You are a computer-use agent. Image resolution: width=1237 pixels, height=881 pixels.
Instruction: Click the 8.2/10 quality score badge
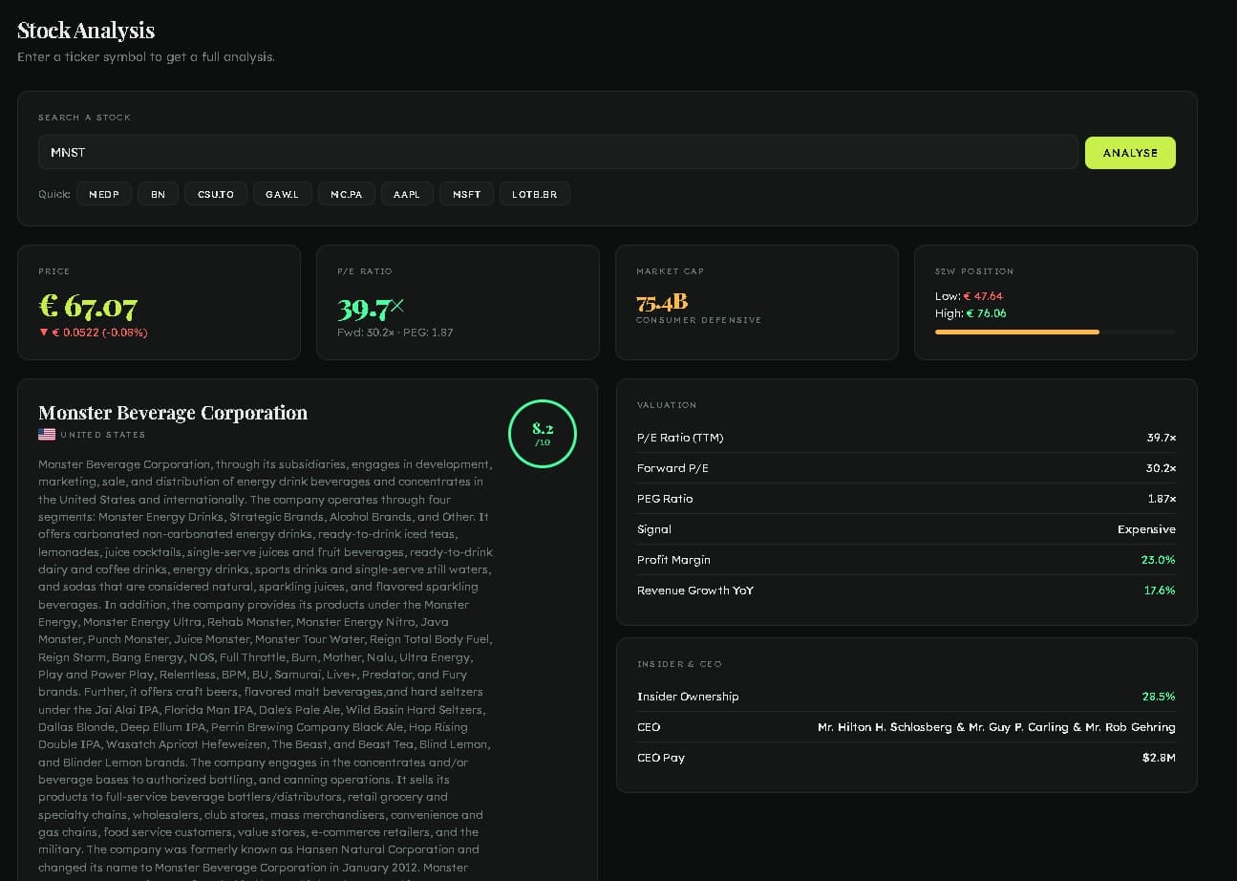(x=542, y=433)
